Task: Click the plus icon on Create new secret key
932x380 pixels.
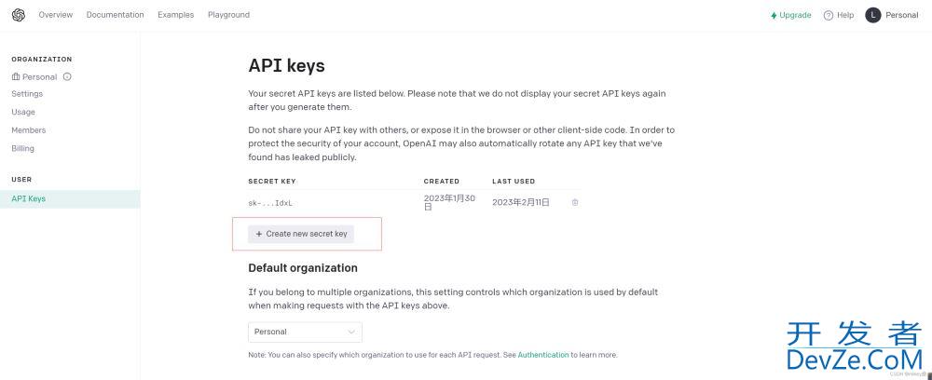Action: point(258,234)
